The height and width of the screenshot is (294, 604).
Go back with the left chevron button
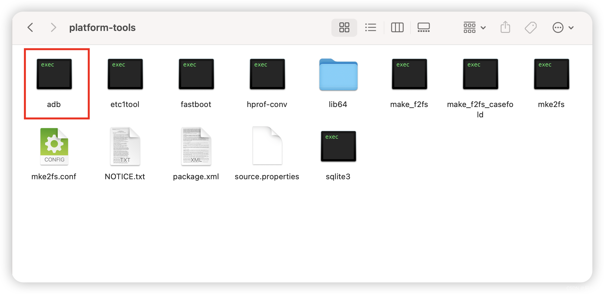point(30,27)
